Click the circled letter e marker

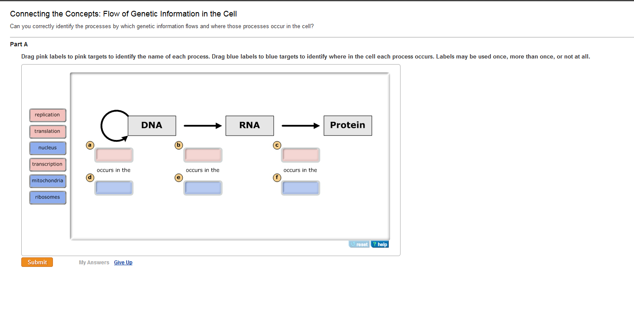coord(179,177)
